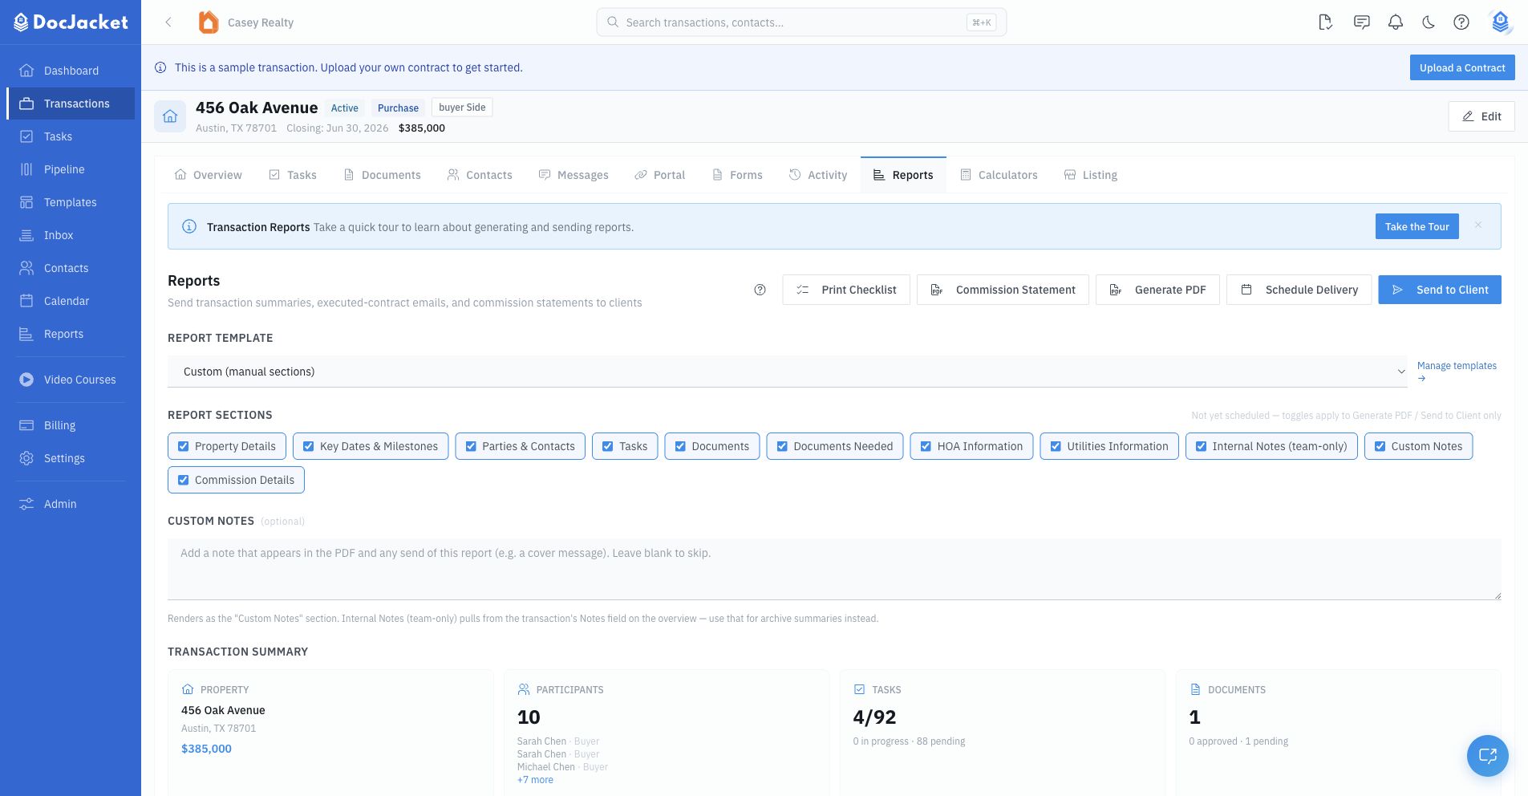Uncheck Property Details section
This screenshot has width=1528, height=796.
pos(184,446)
